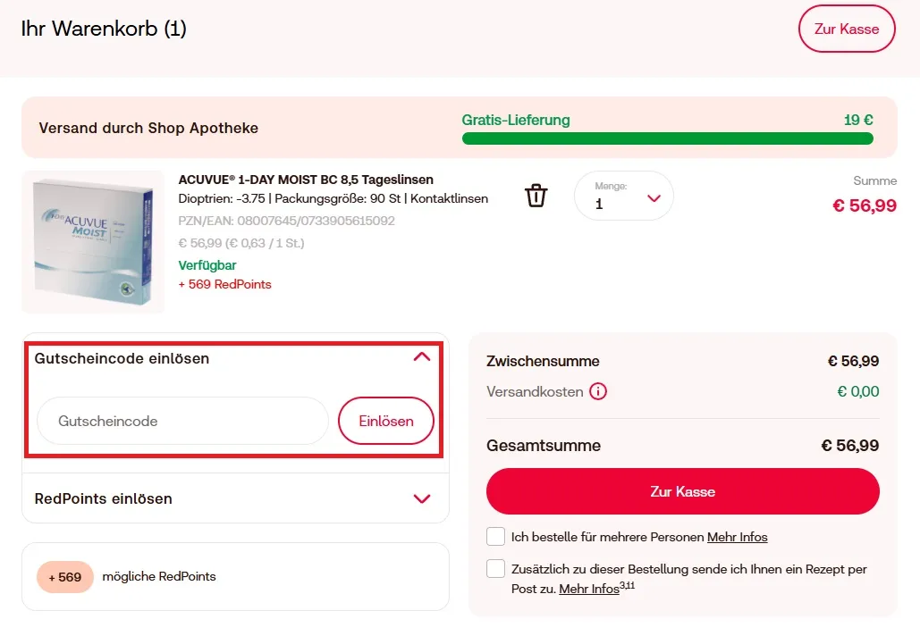
Task: Click the Gutscheincode input field
Action: click(182, 421)
